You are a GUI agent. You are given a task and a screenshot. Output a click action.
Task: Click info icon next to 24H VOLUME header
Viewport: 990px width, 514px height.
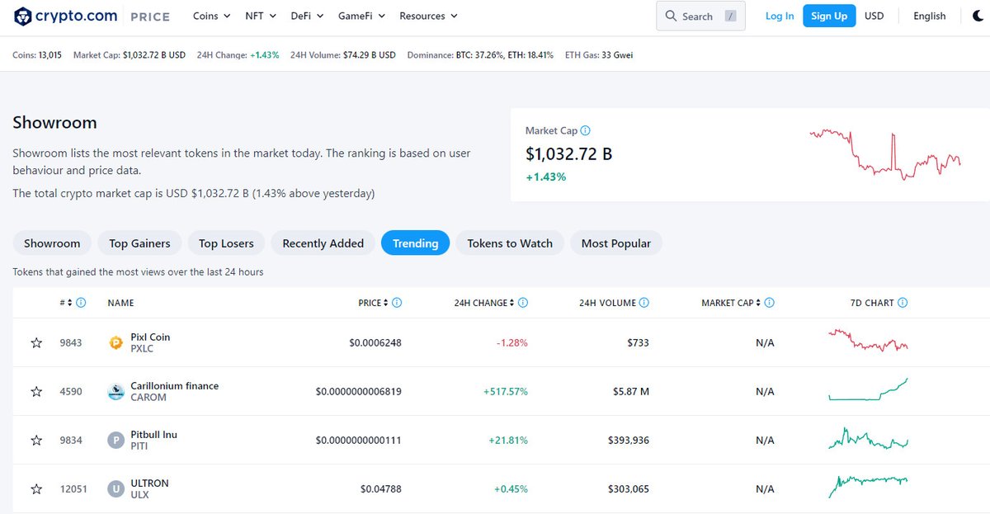coord(644,303)
